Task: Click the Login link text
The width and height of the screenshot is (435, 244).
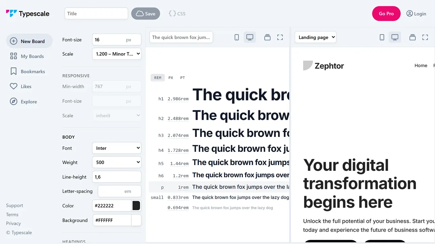Action: 420,14
